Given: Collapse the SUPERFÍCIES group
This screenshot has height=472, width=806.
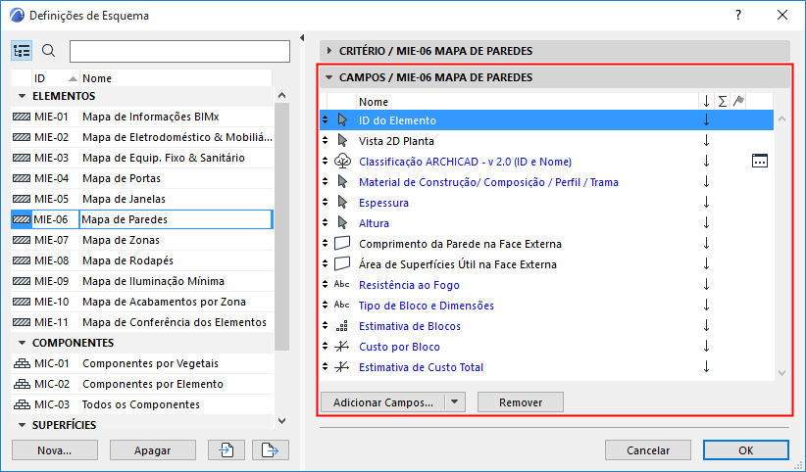Looking at the screenshot, I should pos(22,425).
